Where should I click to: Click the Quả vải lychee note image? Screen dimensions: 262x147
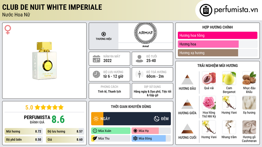(209, 78)
